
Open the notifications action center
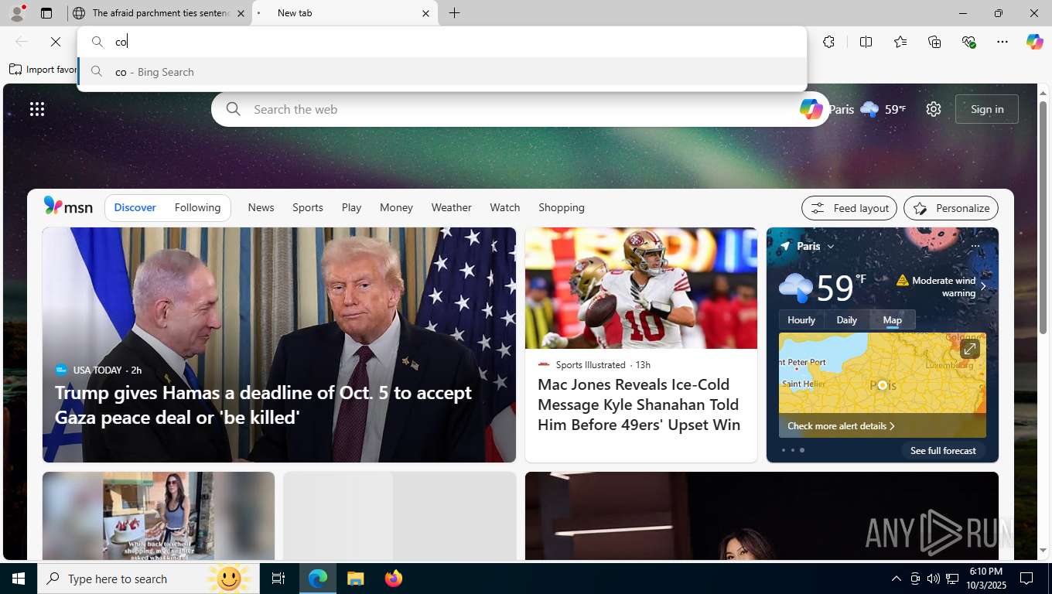pyautogui.click(x=1026, y=579)
